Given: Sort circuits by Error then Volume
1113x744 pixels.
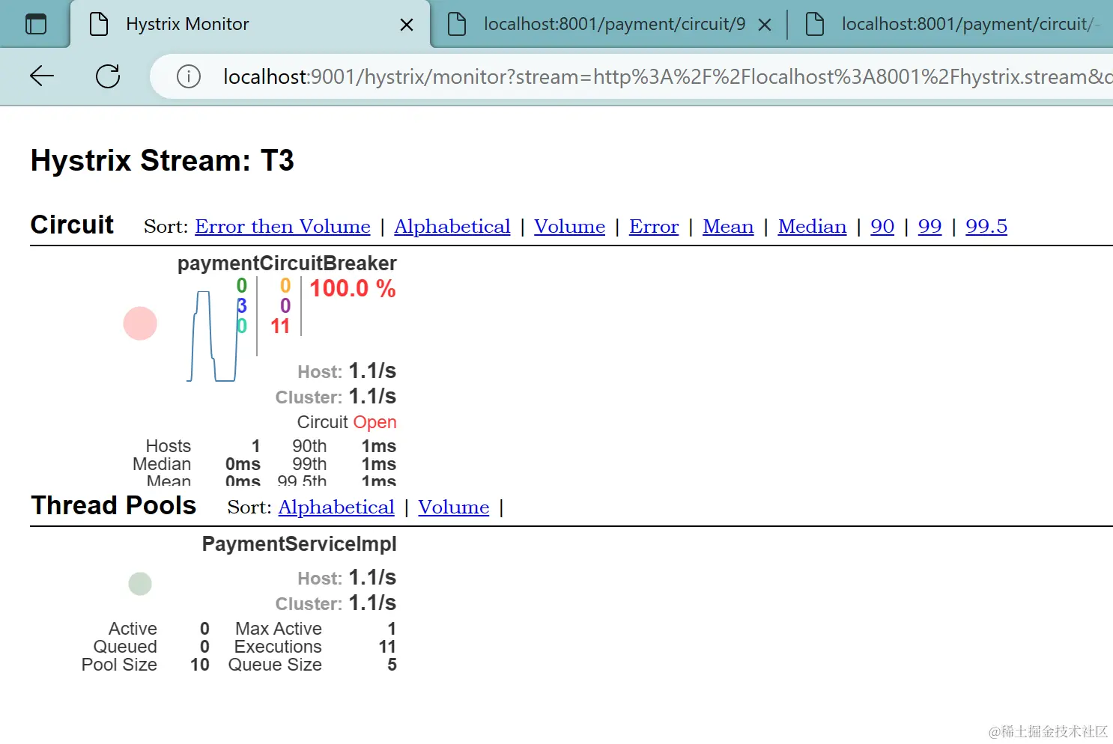Looking at the screenshot, I should click(x=282, y=226).
